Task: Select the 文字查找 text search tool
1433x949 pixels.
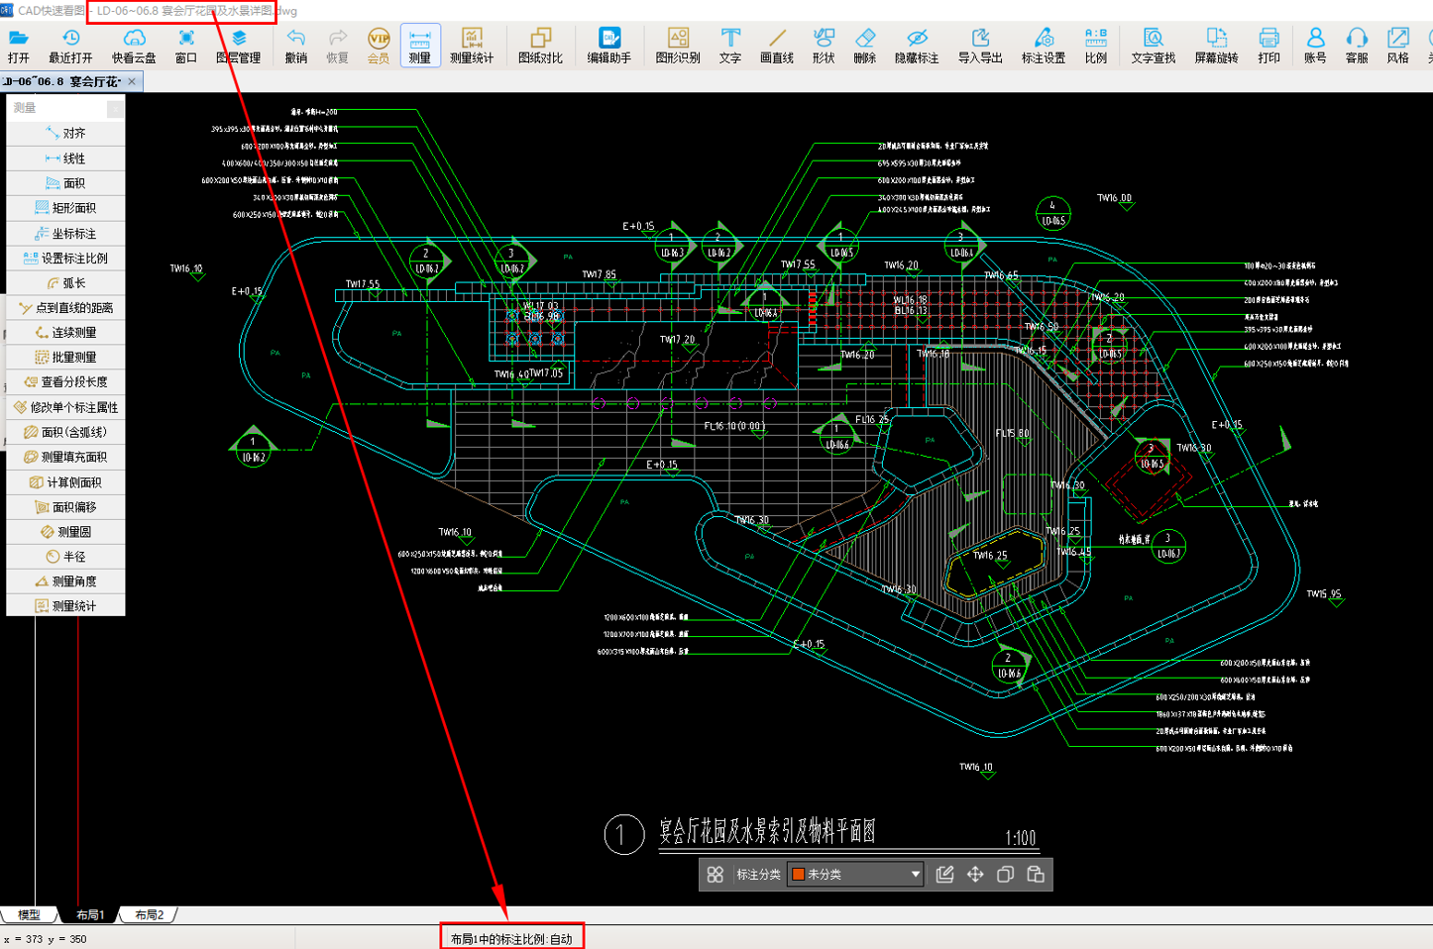Action: 1154,46
